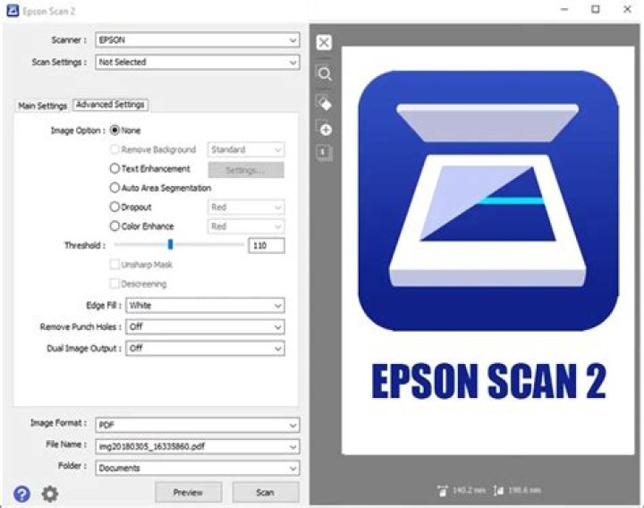Open the Remove Punch Holes dropdown

205,327
